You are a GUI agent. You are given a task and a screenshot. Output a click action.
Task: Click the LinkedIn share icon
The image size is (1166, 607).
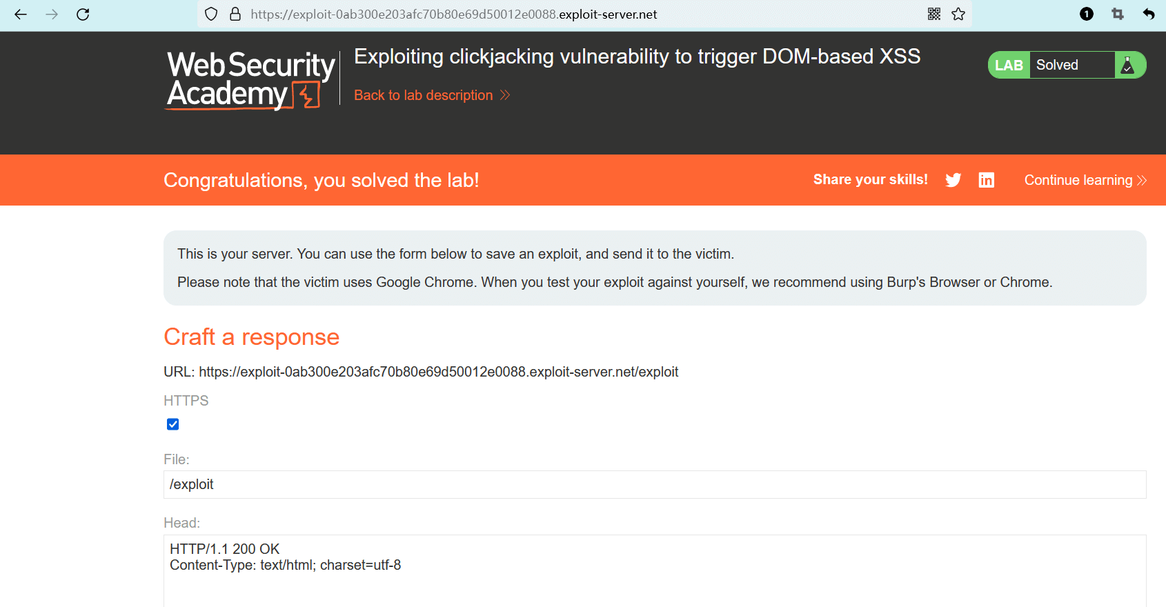pos(987,180)
